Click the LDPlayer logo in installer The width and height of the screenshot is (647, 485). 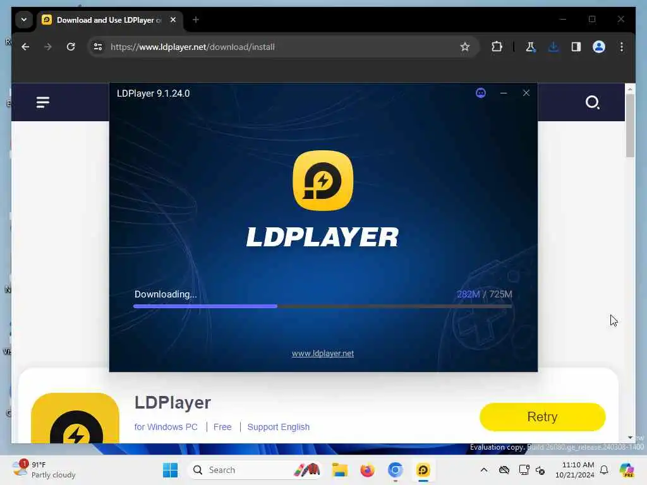323,181
